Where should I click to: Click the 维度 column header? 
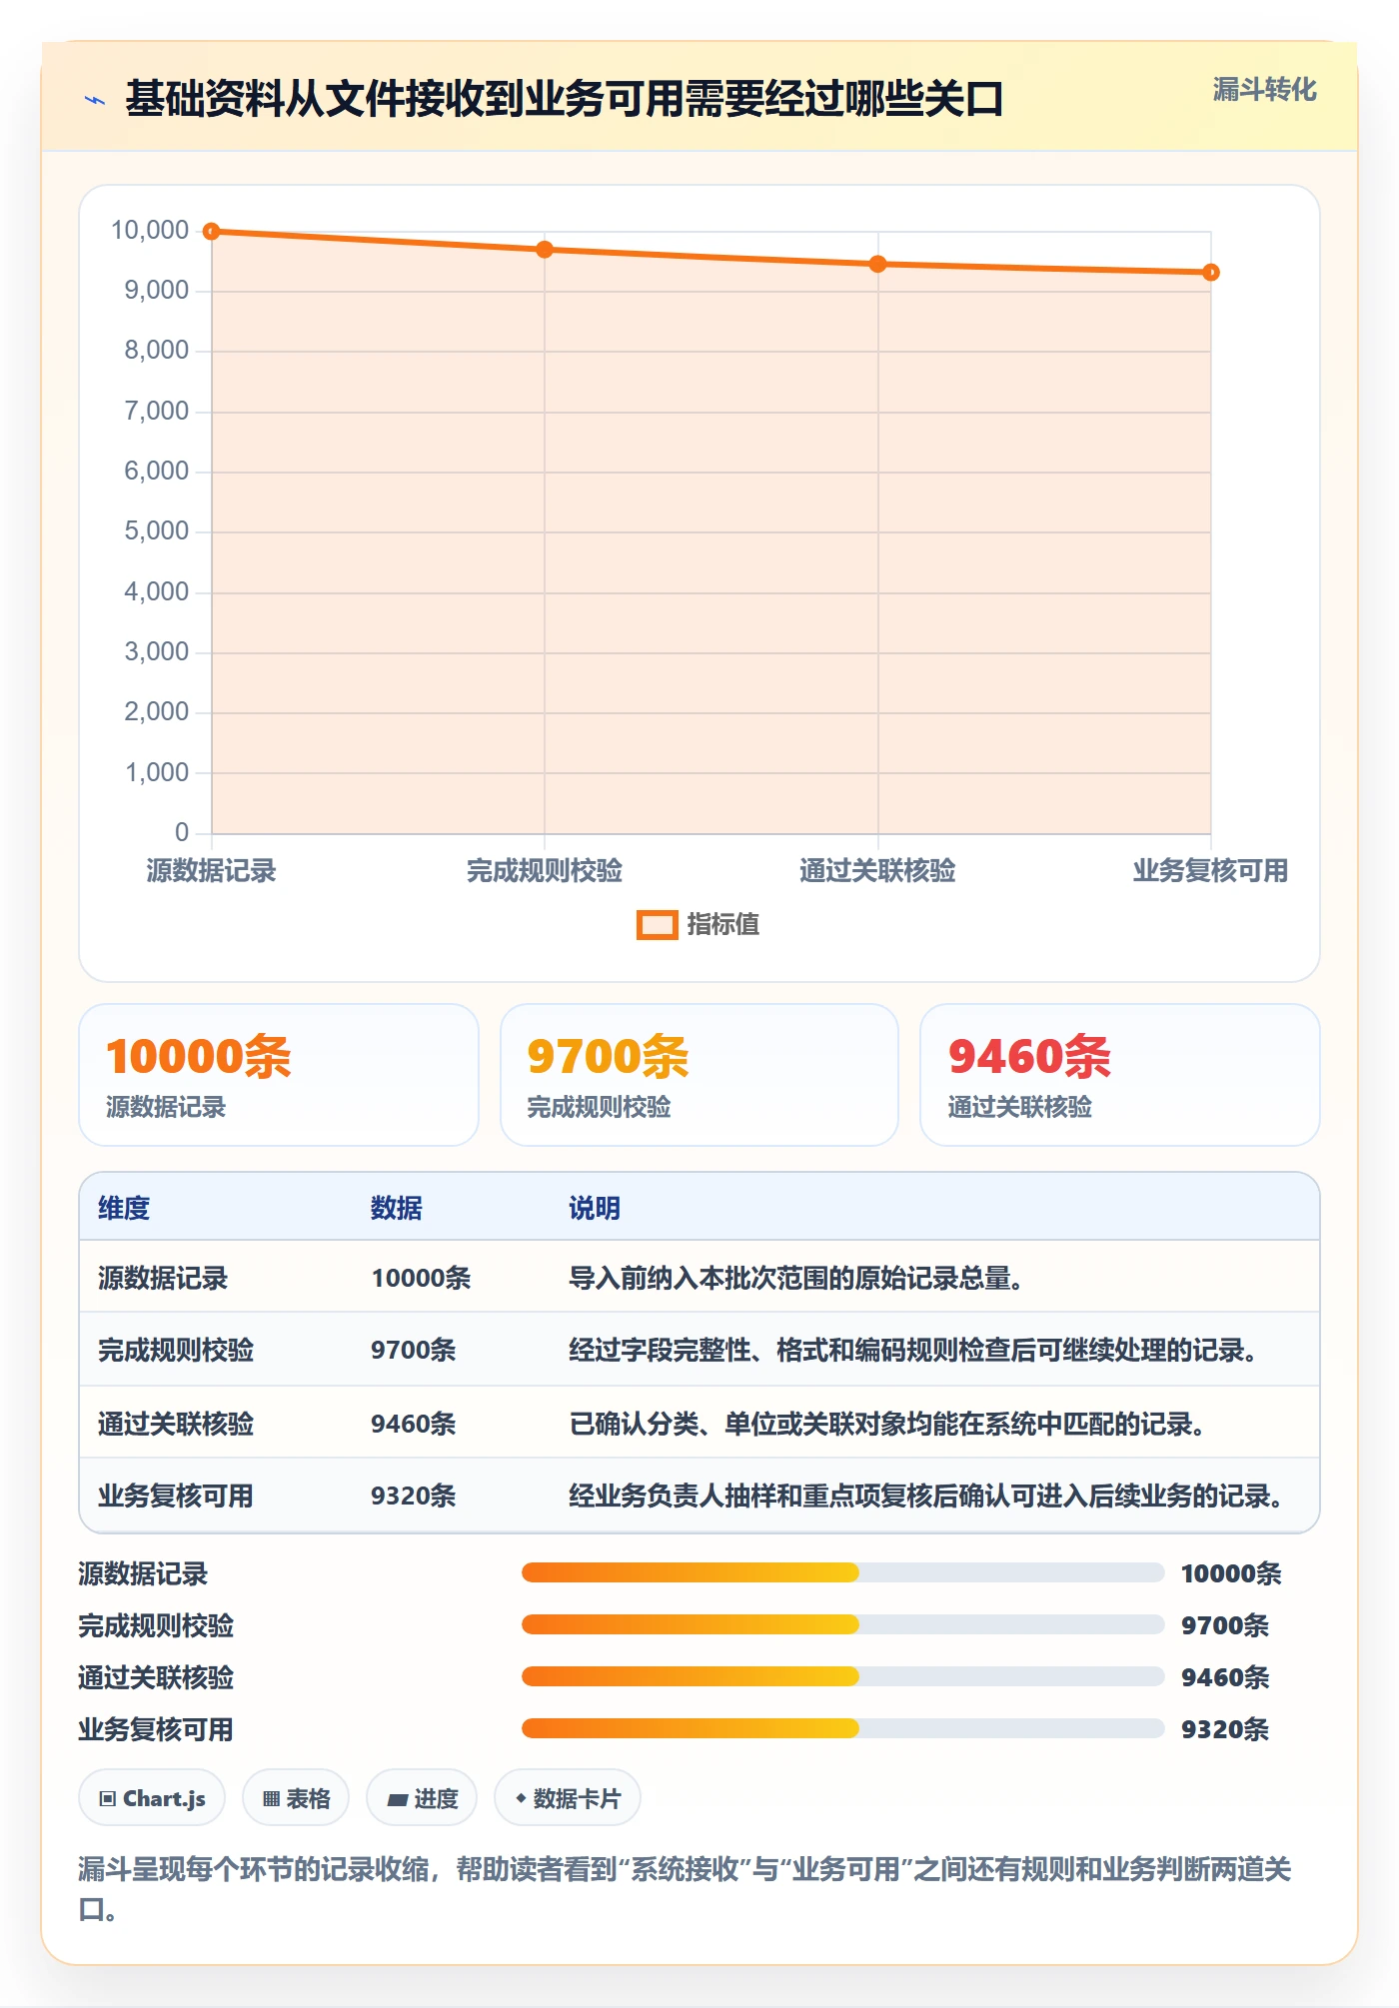(x=124, y=1208)
